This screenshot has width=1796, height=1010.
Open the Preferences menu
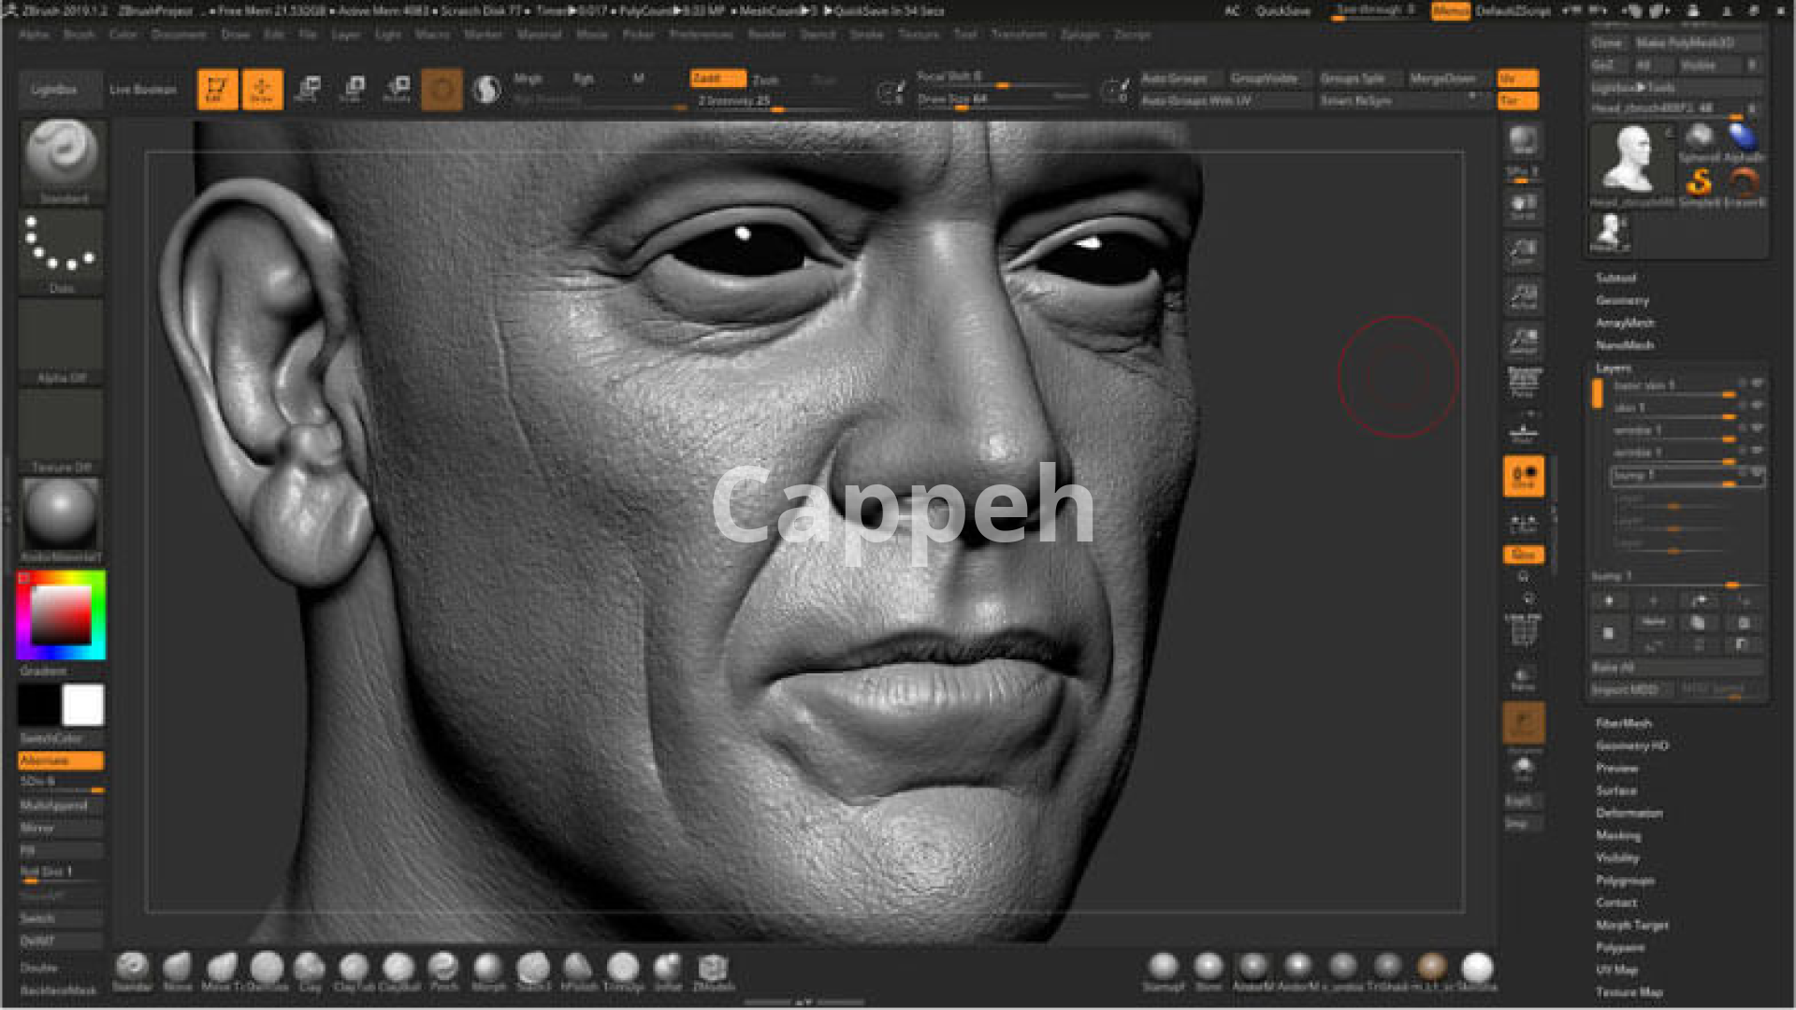(701, 35)
